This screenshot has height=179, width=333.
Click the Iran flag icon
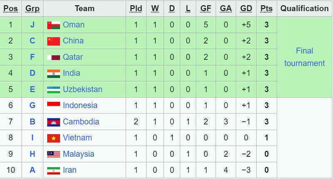pyautogui.click(x=53, y=171)
